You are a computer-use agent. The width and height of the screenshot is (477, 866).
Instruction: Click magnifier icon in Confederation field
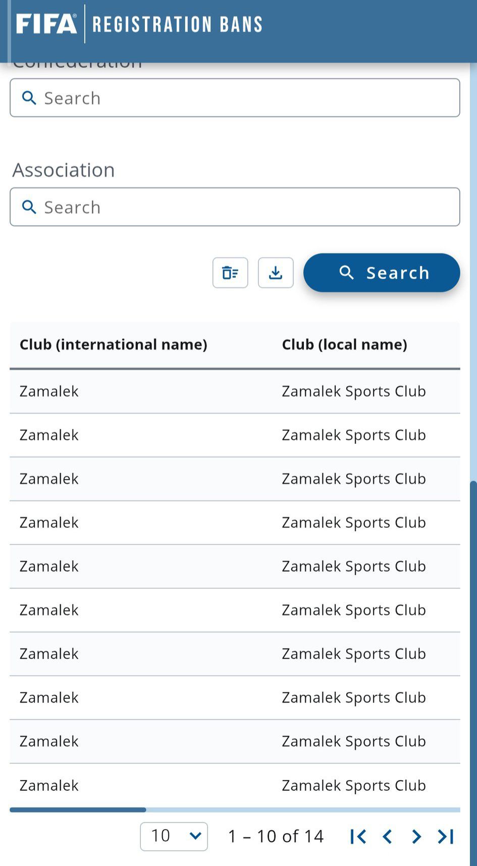[29, 98]
